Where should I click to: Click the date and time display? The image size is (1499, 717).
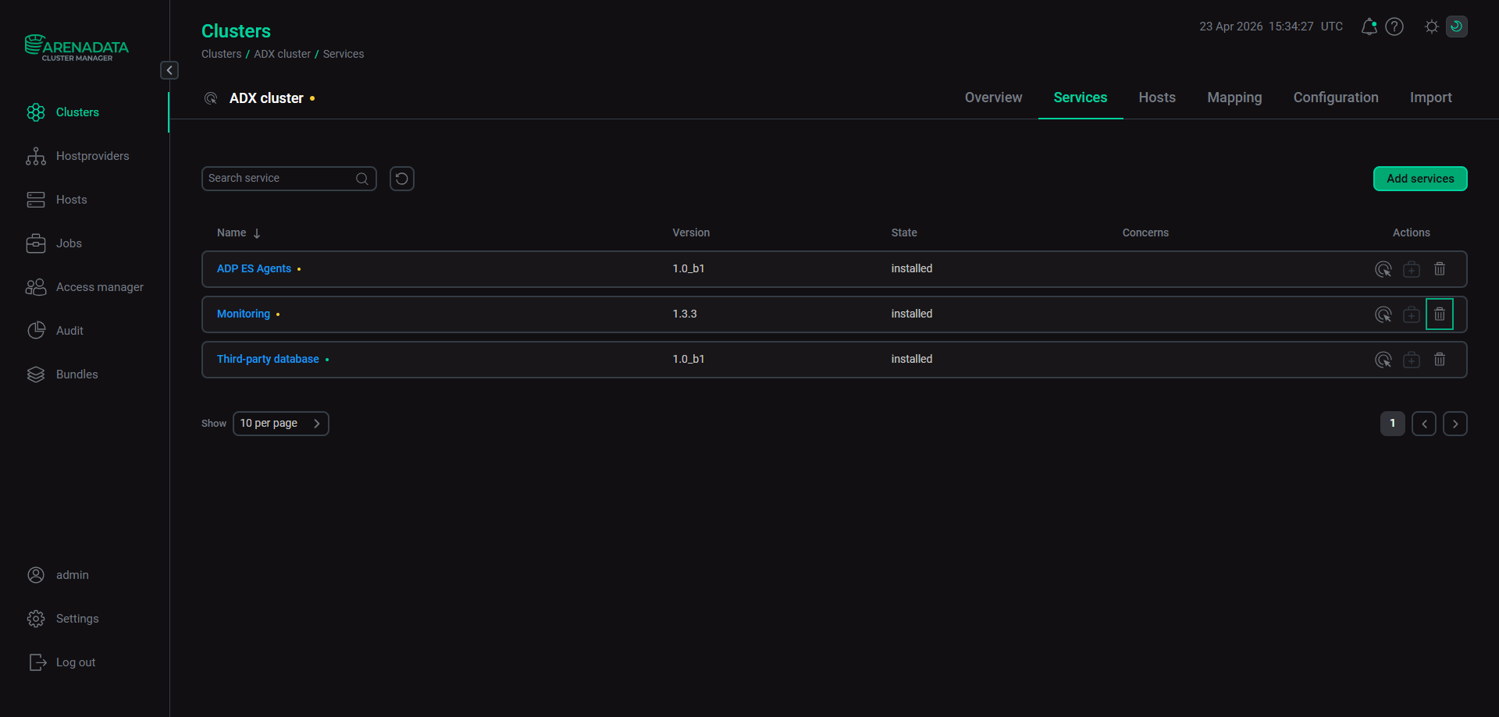[1271, 27]
